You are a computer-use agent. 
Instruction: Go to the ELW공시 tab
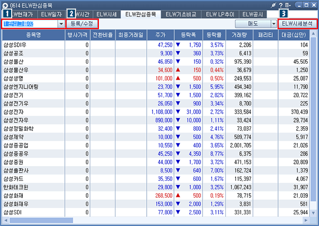pyautogui.click(x=254, y=14)
